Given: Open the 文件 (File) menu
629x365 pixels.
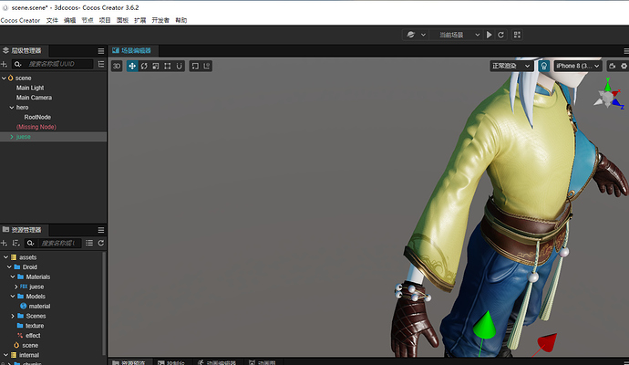Looking at the screenshot, I should (x=52, y=20).
